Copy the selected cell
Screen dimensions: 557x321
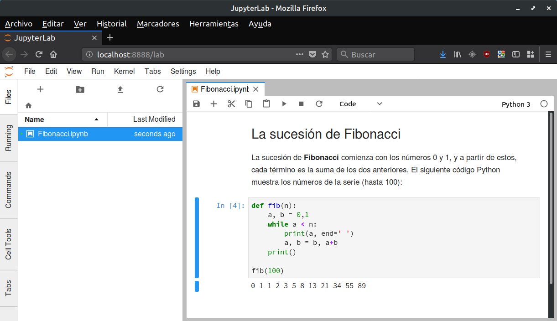249,104
